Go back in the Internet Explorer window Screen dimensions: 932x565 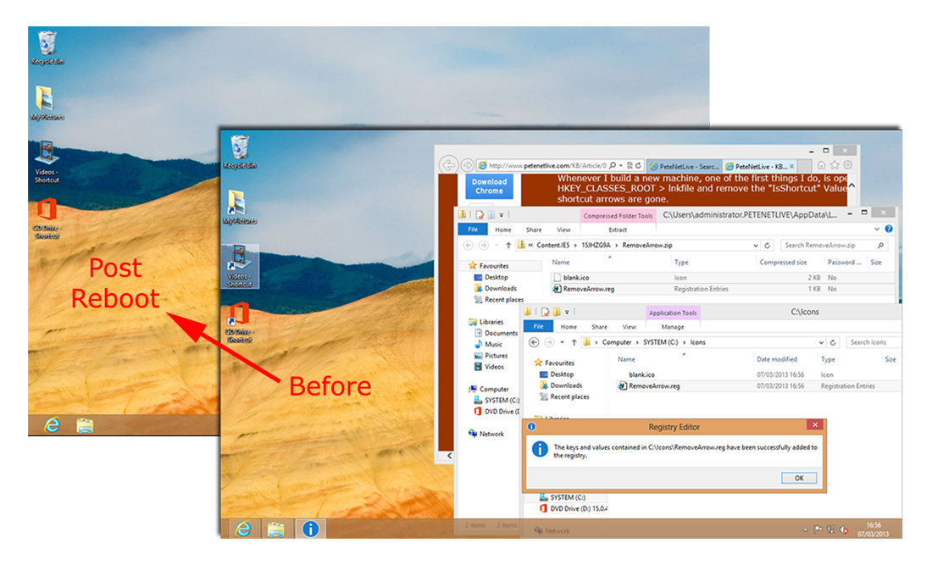pyautogui.click(x=449, y=164)
